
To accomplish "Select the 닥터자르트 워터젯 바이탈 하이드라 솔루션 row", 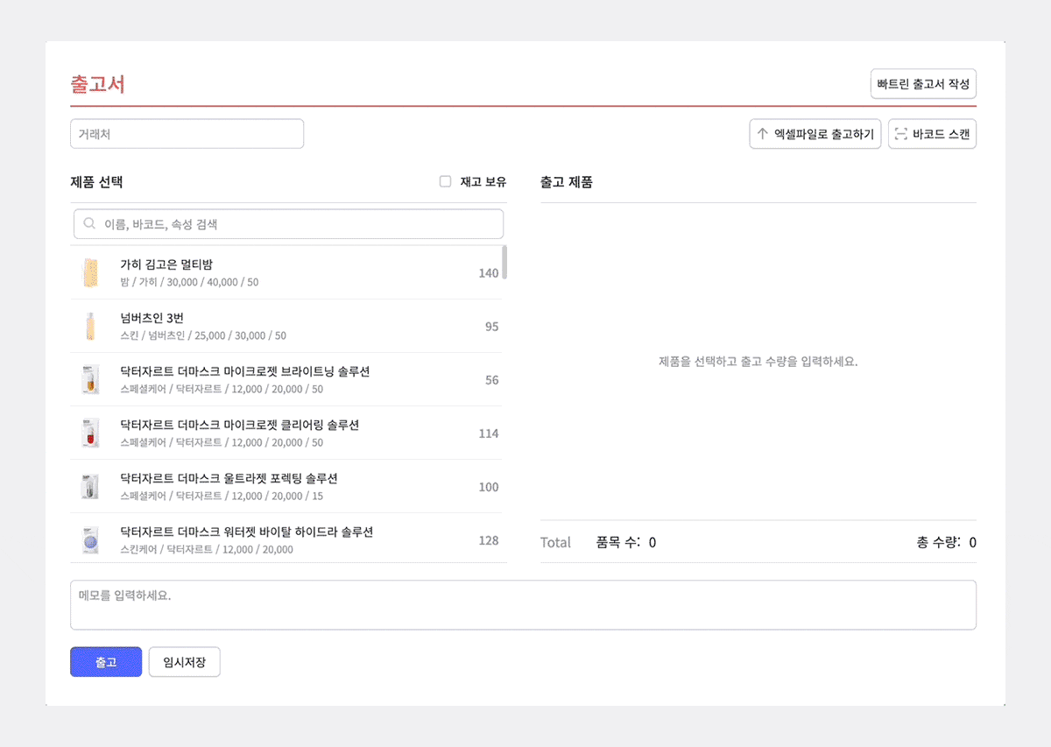I will click(289, 539).
